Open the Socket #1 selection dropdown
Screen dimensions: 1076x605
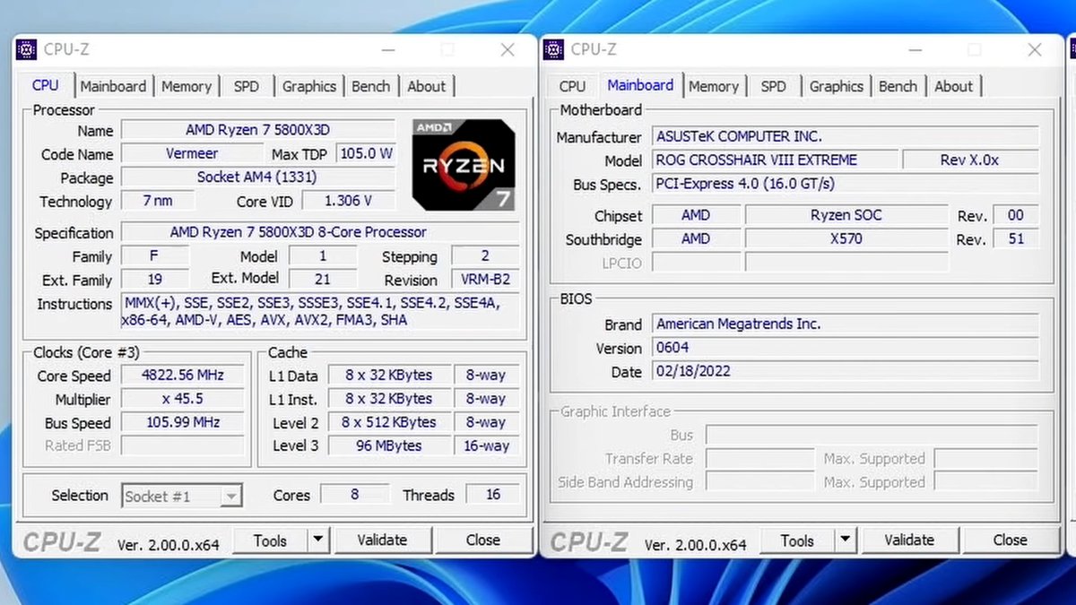pos(182,496)
